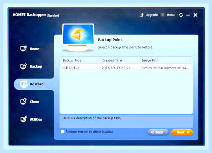
Task: Click the Next button
Action: coord(182,132)
